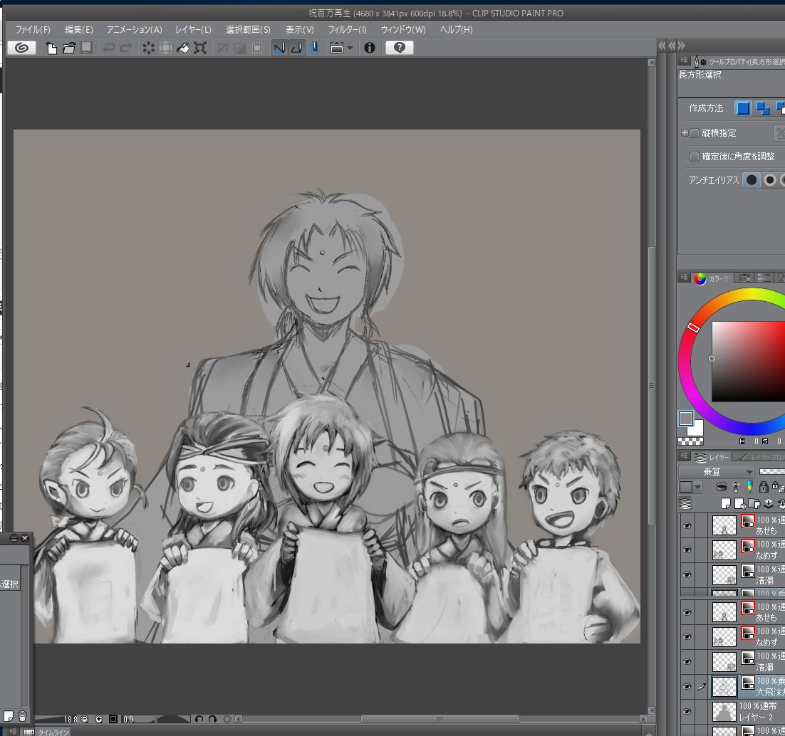Open the 乗算 blending mode dropdown
This screenshot has height=736, width=785.
pyautogui.click(x=717, y=471)
